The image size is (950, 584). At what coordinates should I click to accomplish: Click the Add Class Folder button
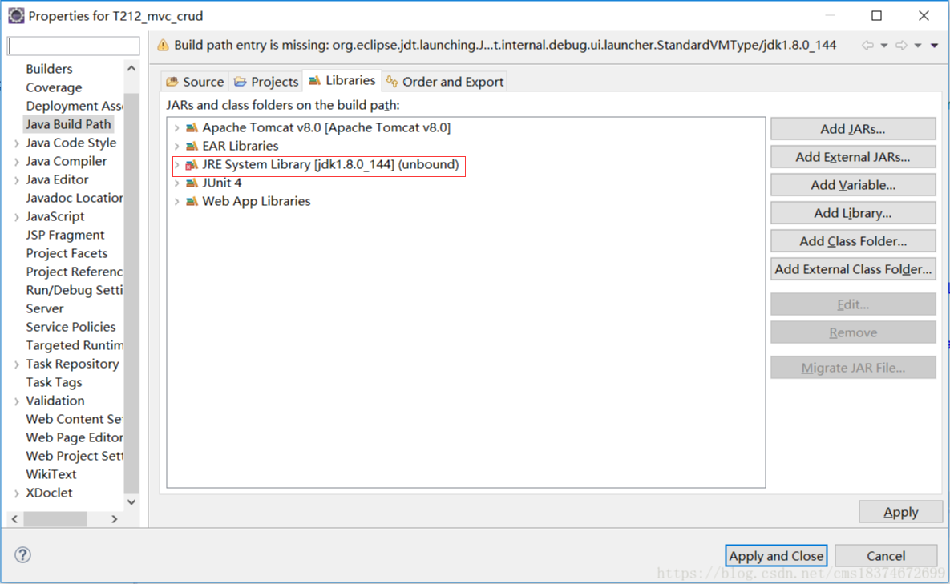(852, 241)
